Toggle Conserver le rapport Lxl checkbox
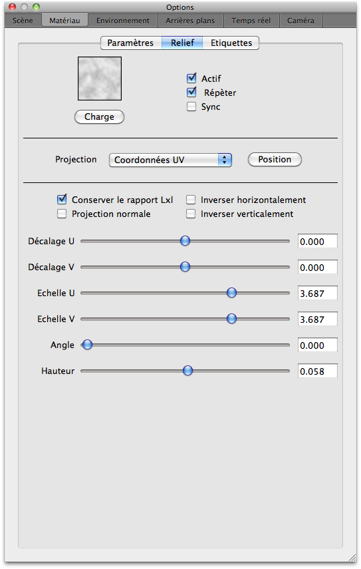 62,199
